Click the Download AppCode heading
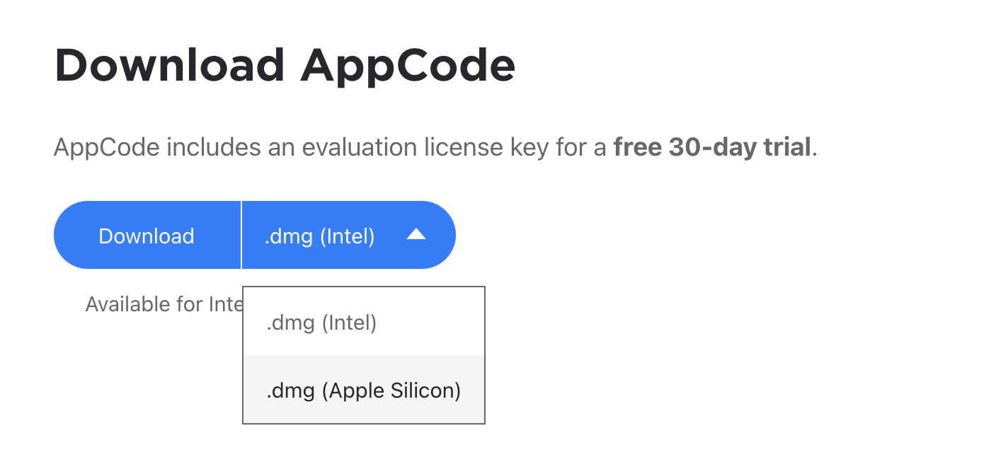 pyautogui.click(x=285, y=64)
